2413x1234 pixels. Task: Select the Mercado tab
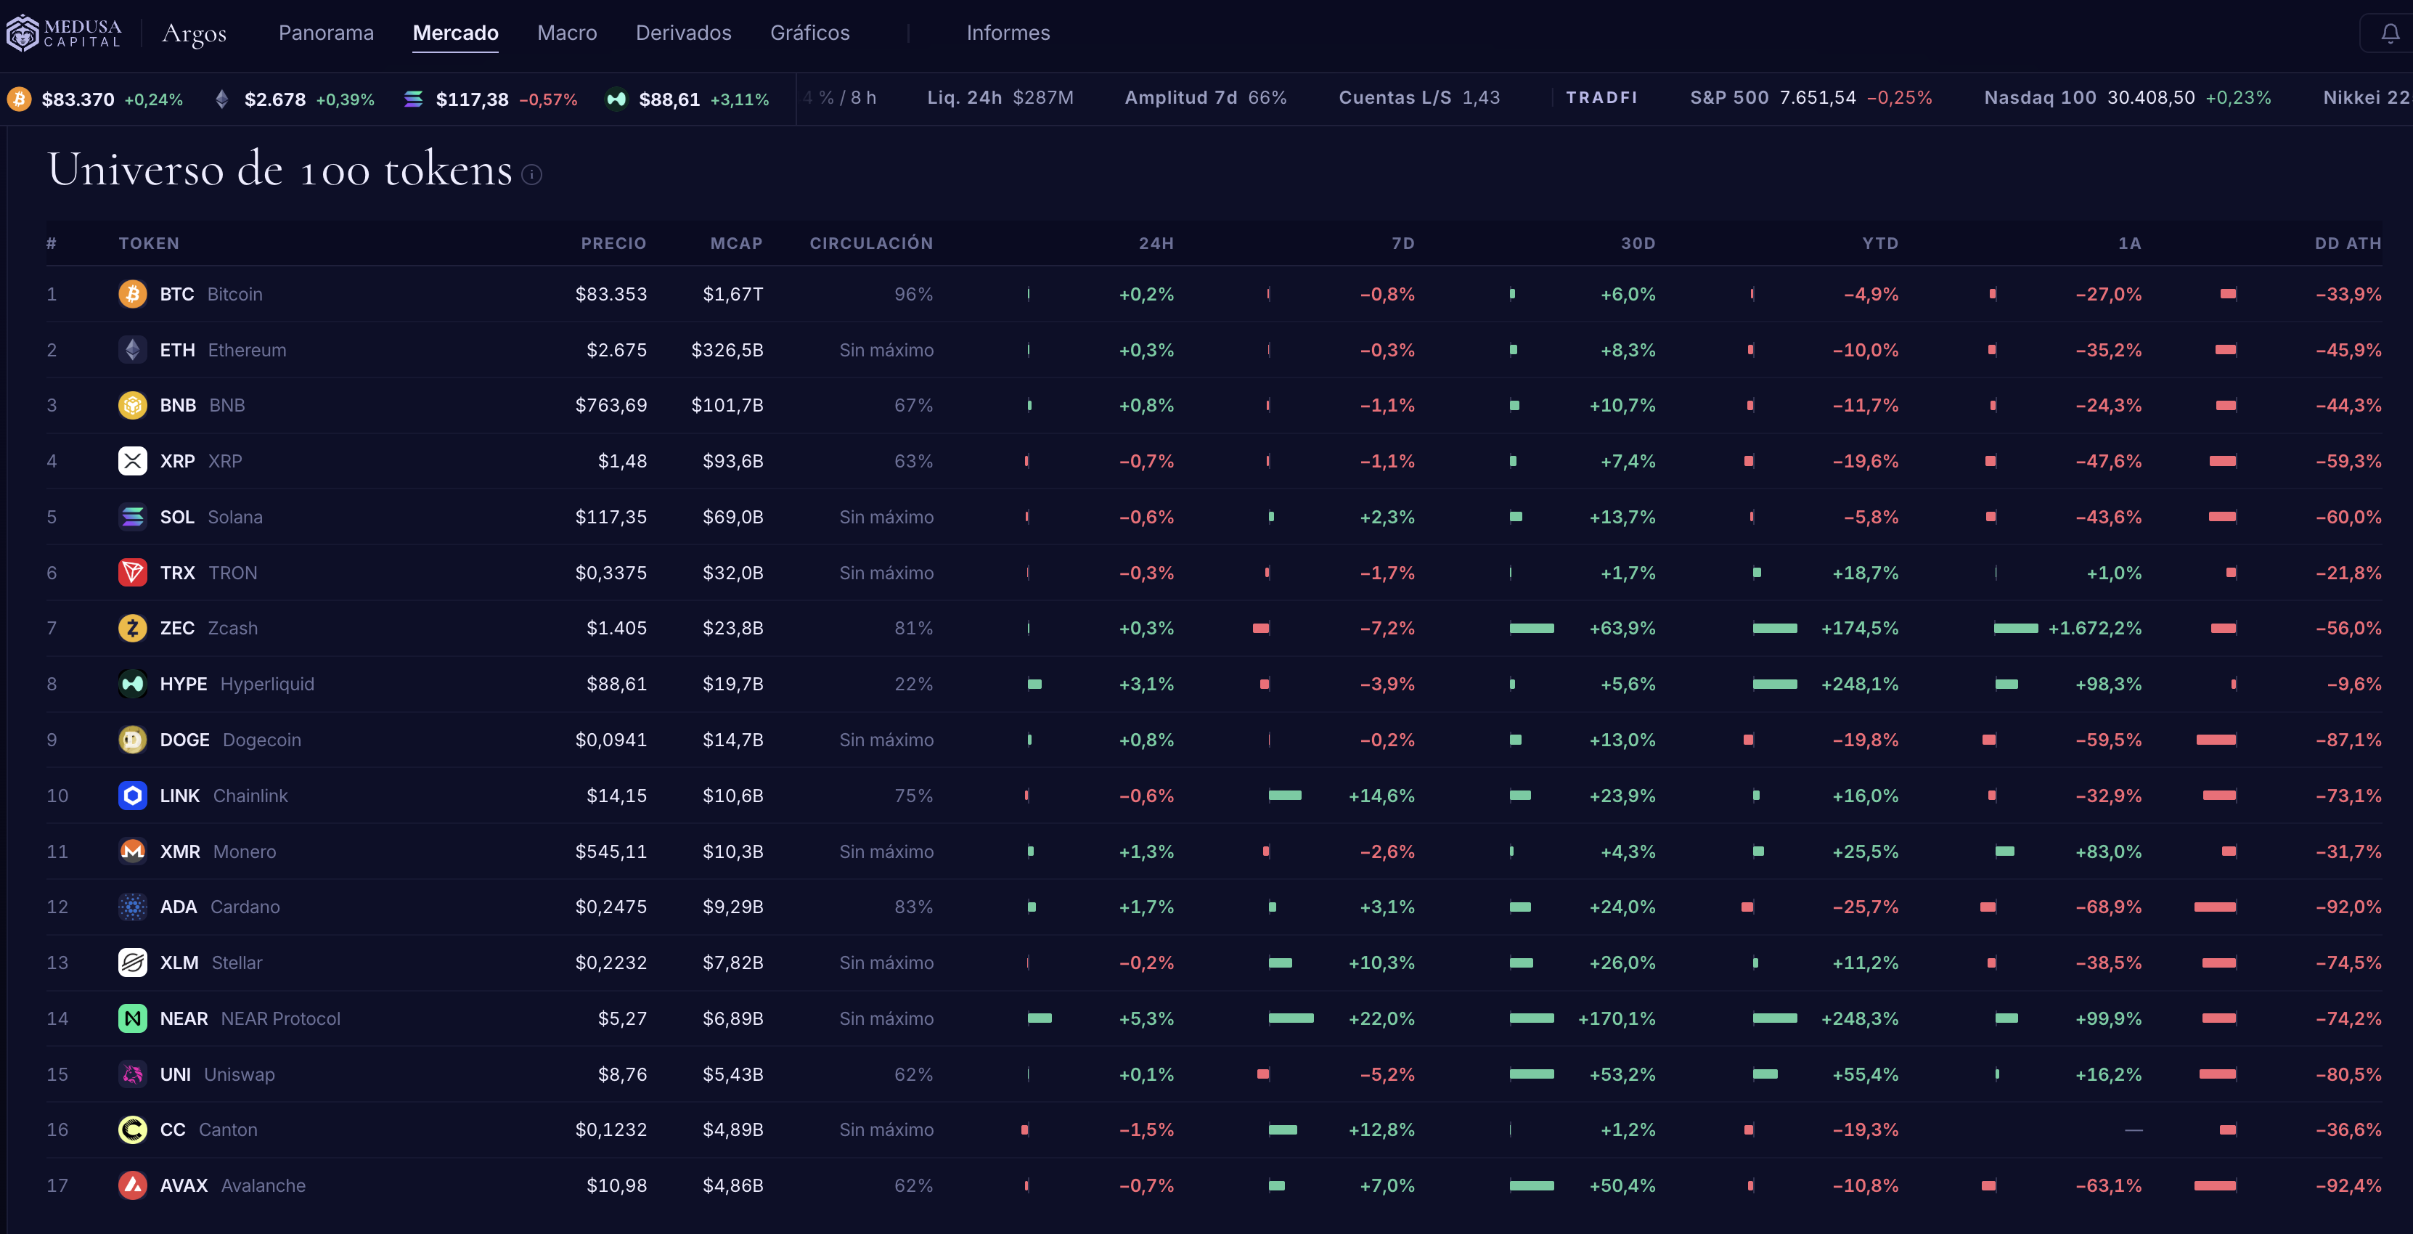click(x=455, y=33)
